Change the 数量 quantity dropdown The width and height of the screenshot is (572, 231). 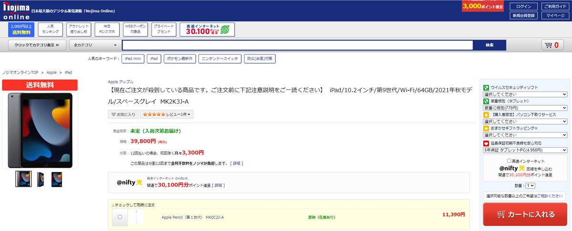click(x=530, y=186)
